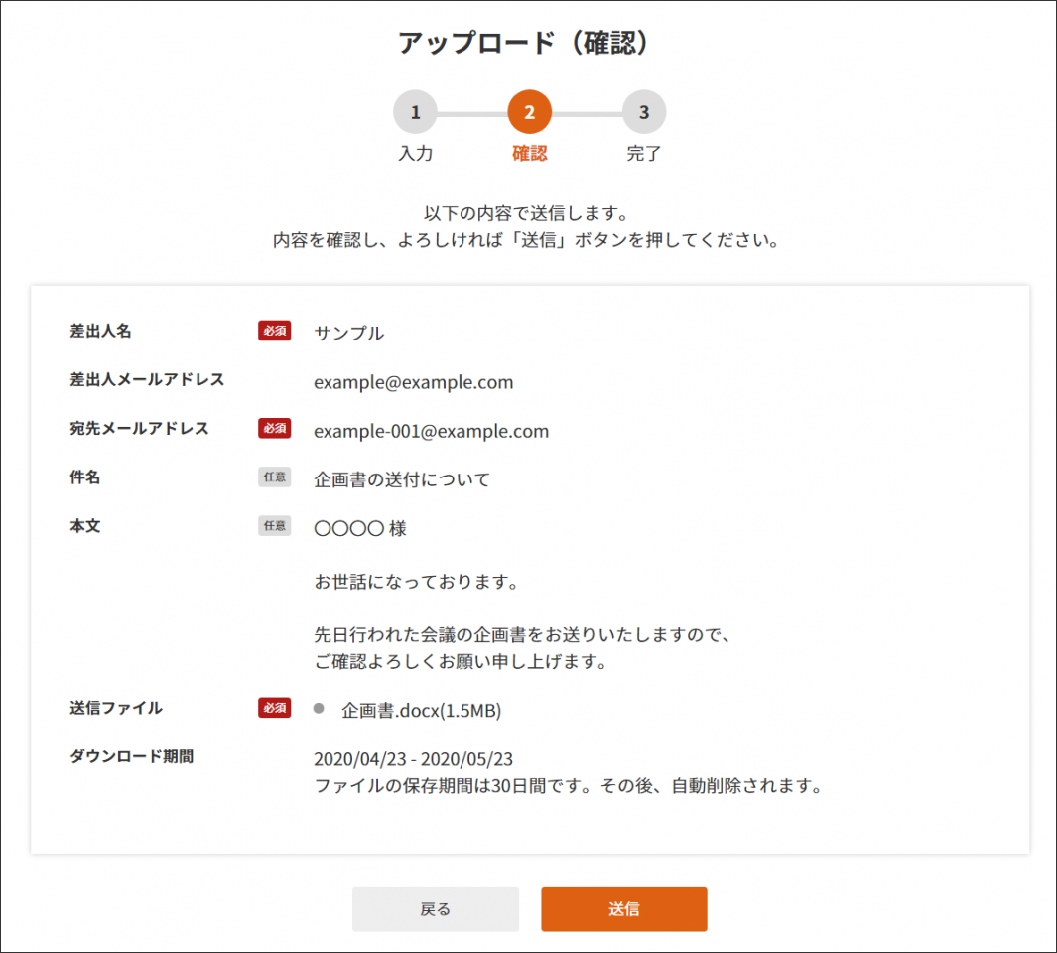This screenshot has height=953, width=1057.
Task: Select step 3 circle in progress indicator
Action: (x=644, y=113)
